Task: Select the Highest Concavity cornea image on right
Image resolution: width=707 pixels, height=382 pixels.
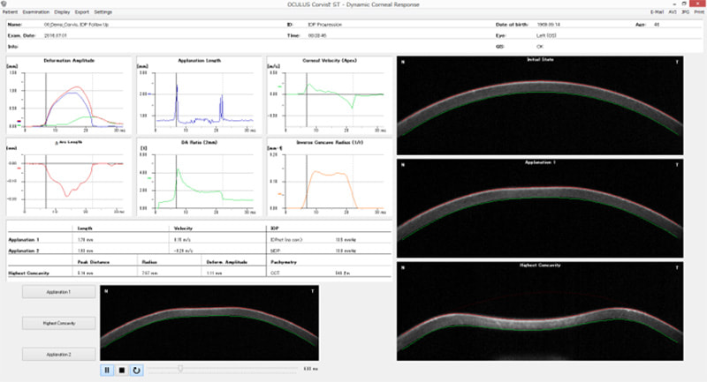Action: coord(540,311)
